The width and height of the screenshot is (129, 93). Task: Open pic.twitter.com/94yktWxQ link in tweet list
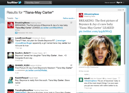pos(52,28)
